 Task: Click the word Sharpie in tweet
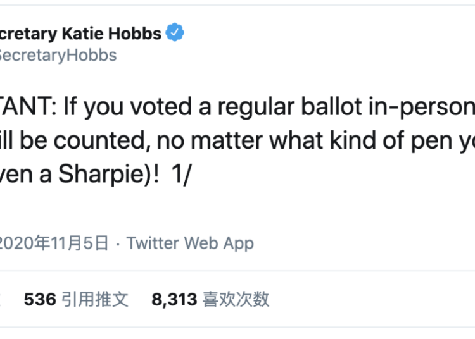pos(104,175)
